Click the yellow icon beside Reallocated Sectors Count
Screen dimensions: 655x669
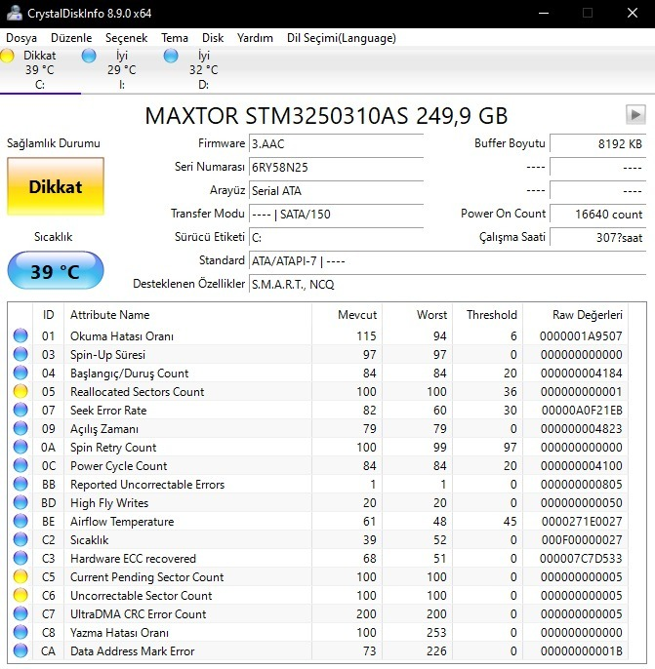pos(20,392)
